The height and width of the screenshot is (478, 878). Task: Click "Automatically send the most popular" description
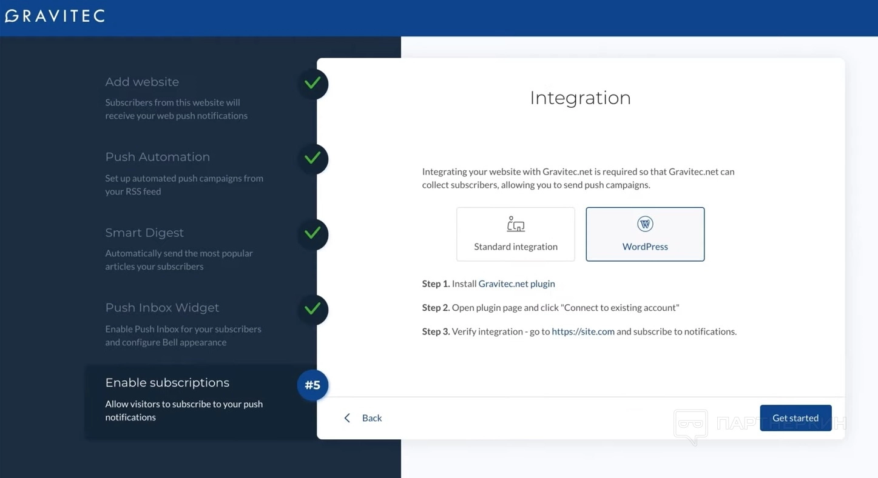coord(179,260)
